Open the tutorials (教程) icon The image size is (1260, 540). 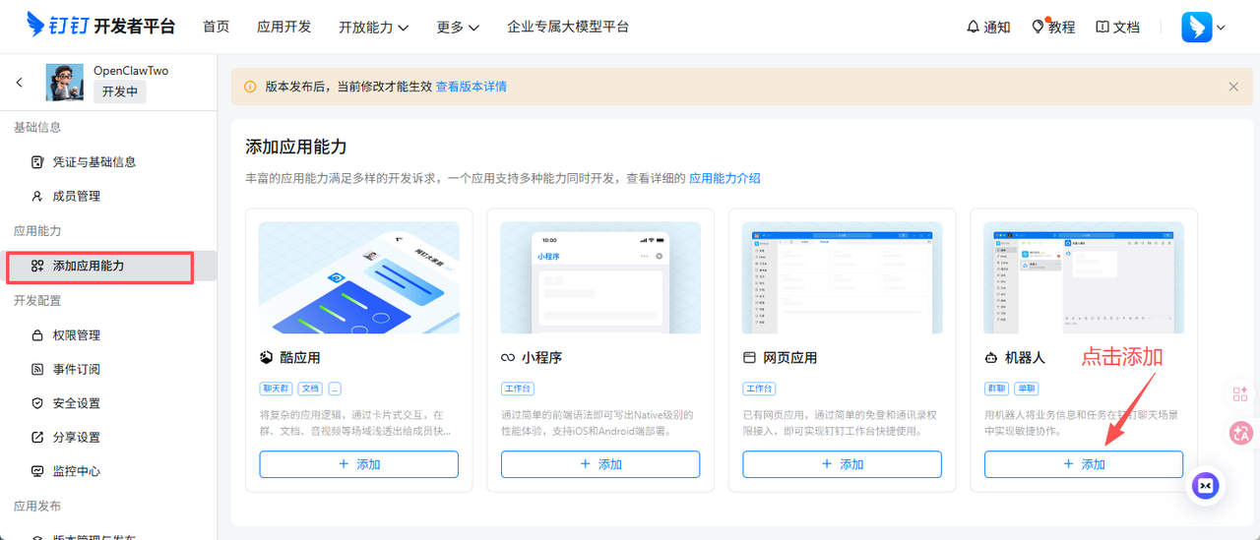1052,27
